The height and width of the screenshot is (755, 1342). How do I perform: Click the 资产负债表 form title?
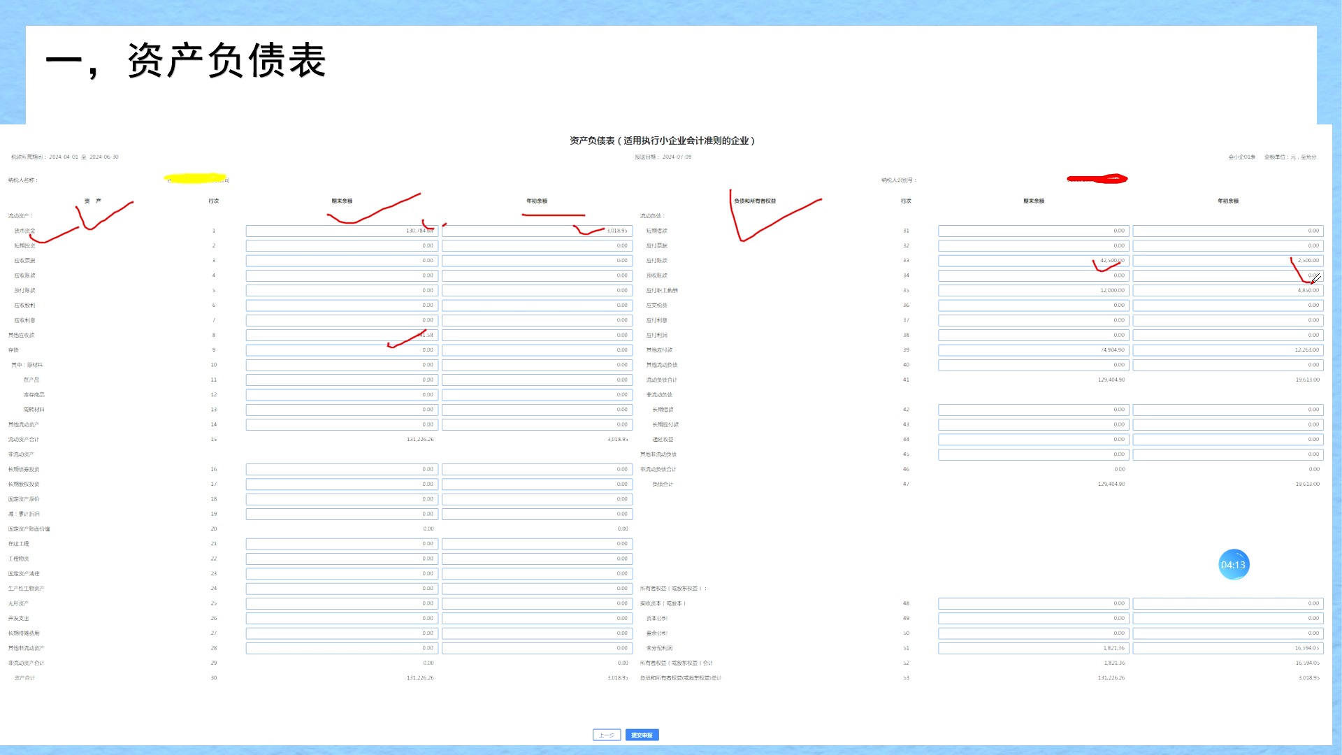pos(663,141)
